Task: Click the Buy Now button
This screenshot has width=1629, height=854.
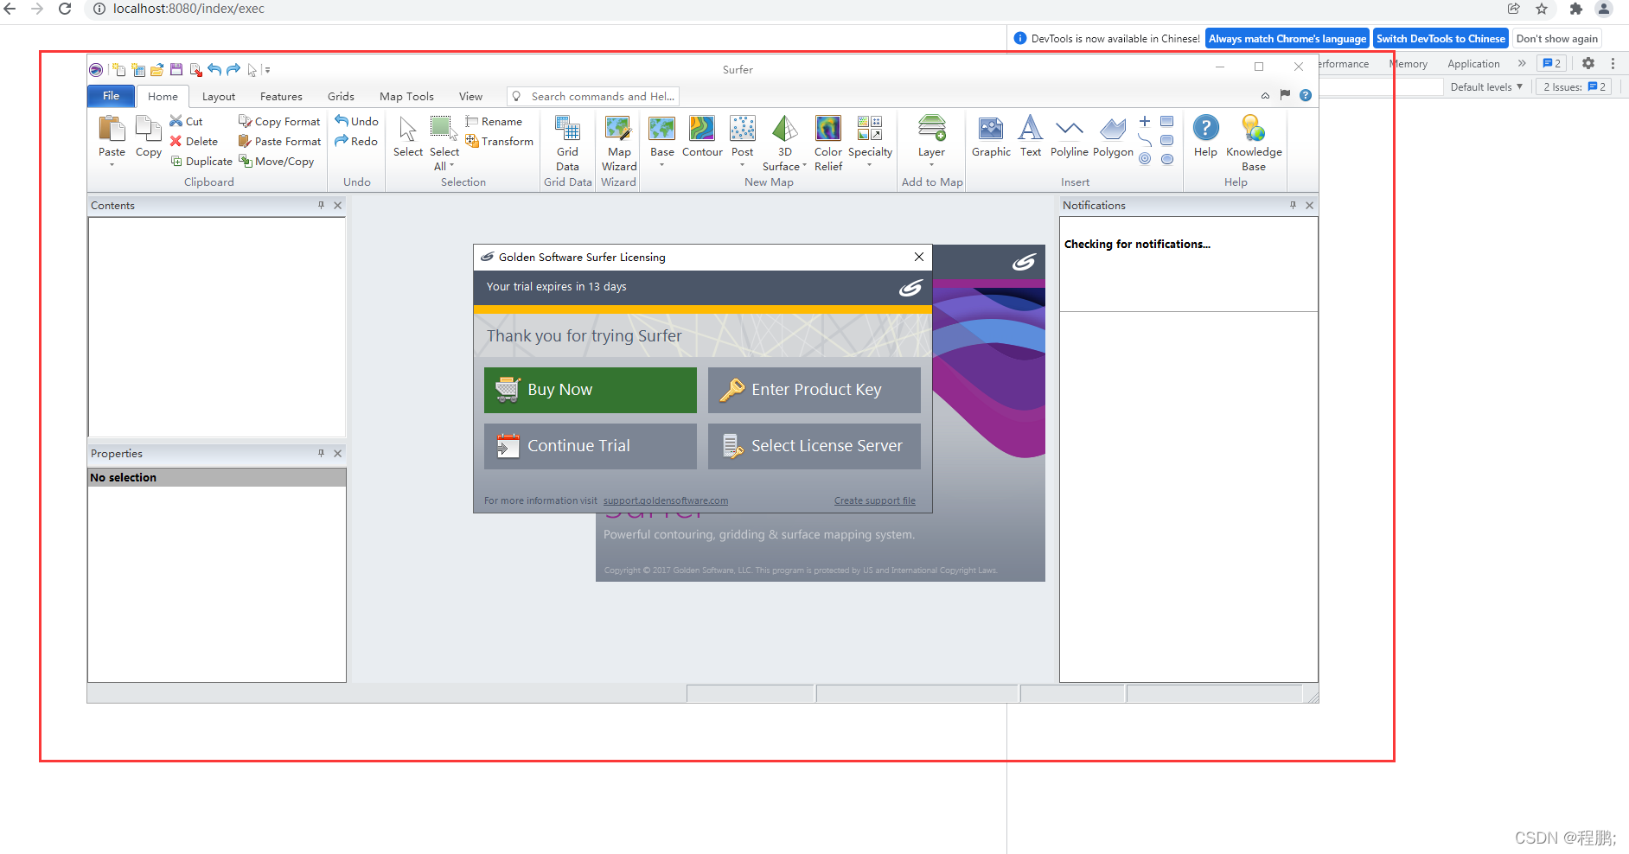Action: 591,390
